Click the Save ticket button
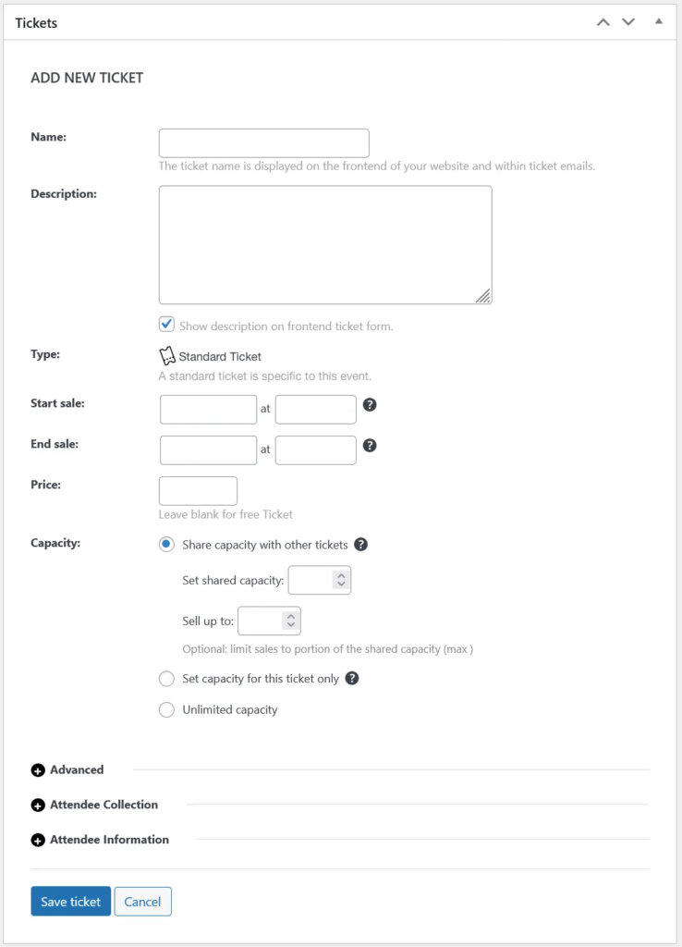This screenshot has width=682, height=947. (70, 901)
